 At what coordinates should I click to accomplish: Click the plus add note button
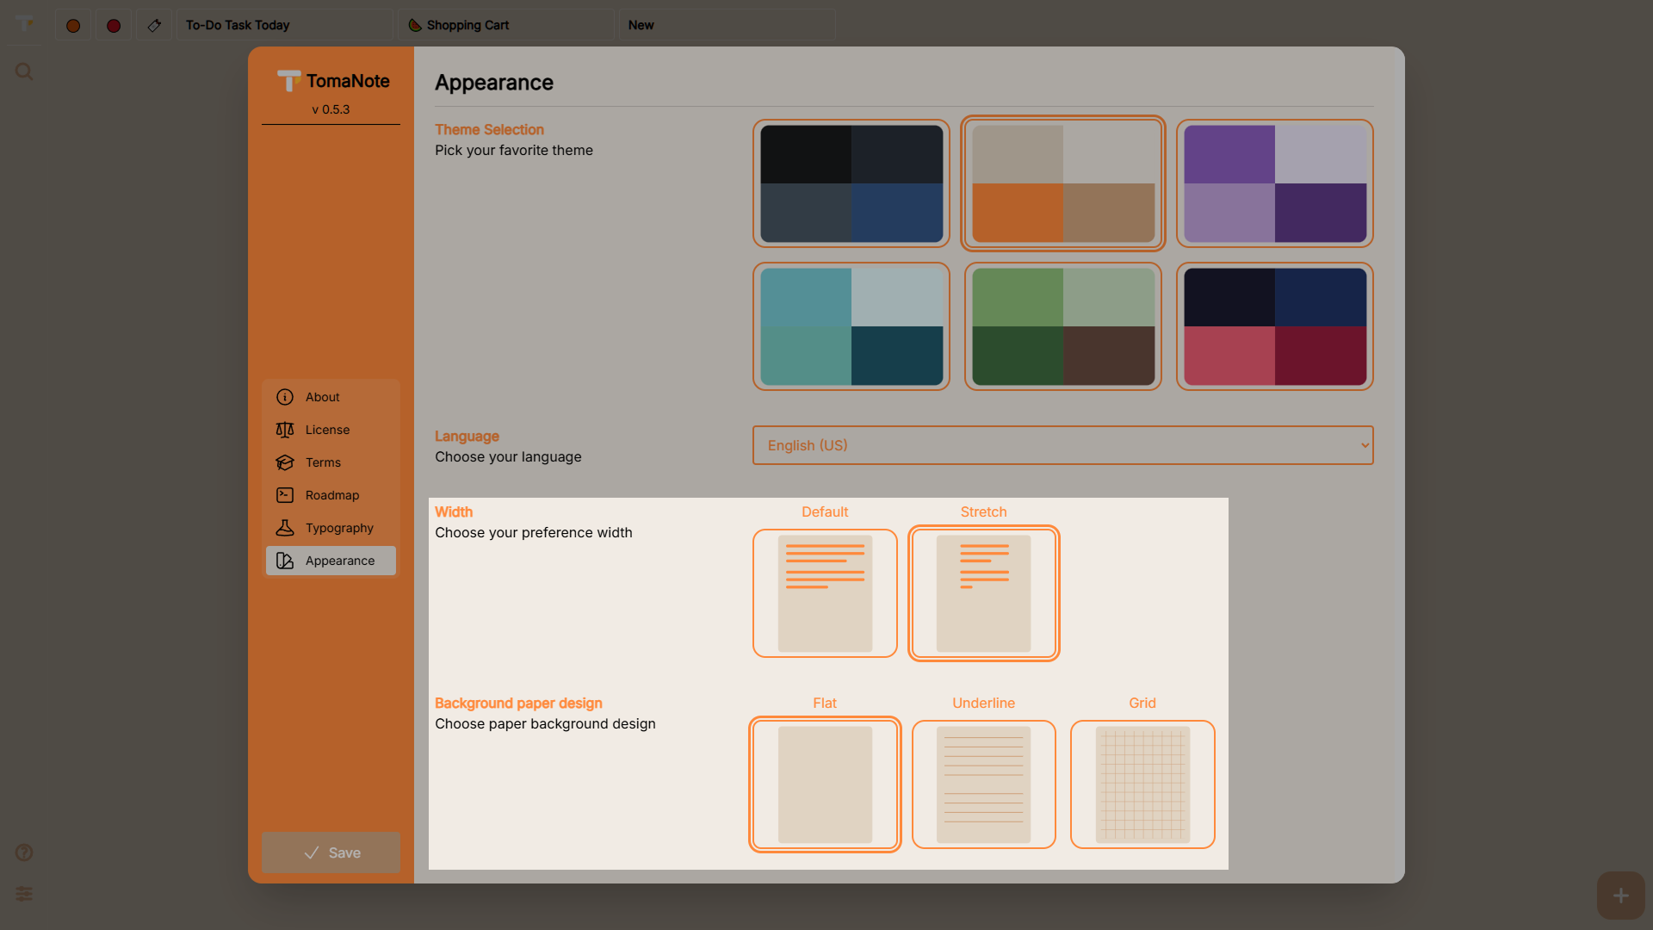point(1620,896)
